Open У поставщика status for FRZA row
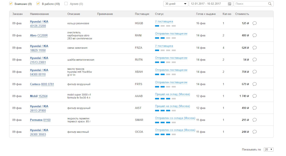The image size is (286, 156). tap(164, 46)
